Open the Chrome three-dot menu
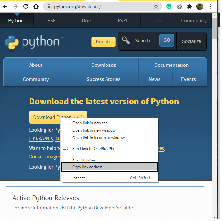Screen dimensions: 222x221 (x=210, y=6)
